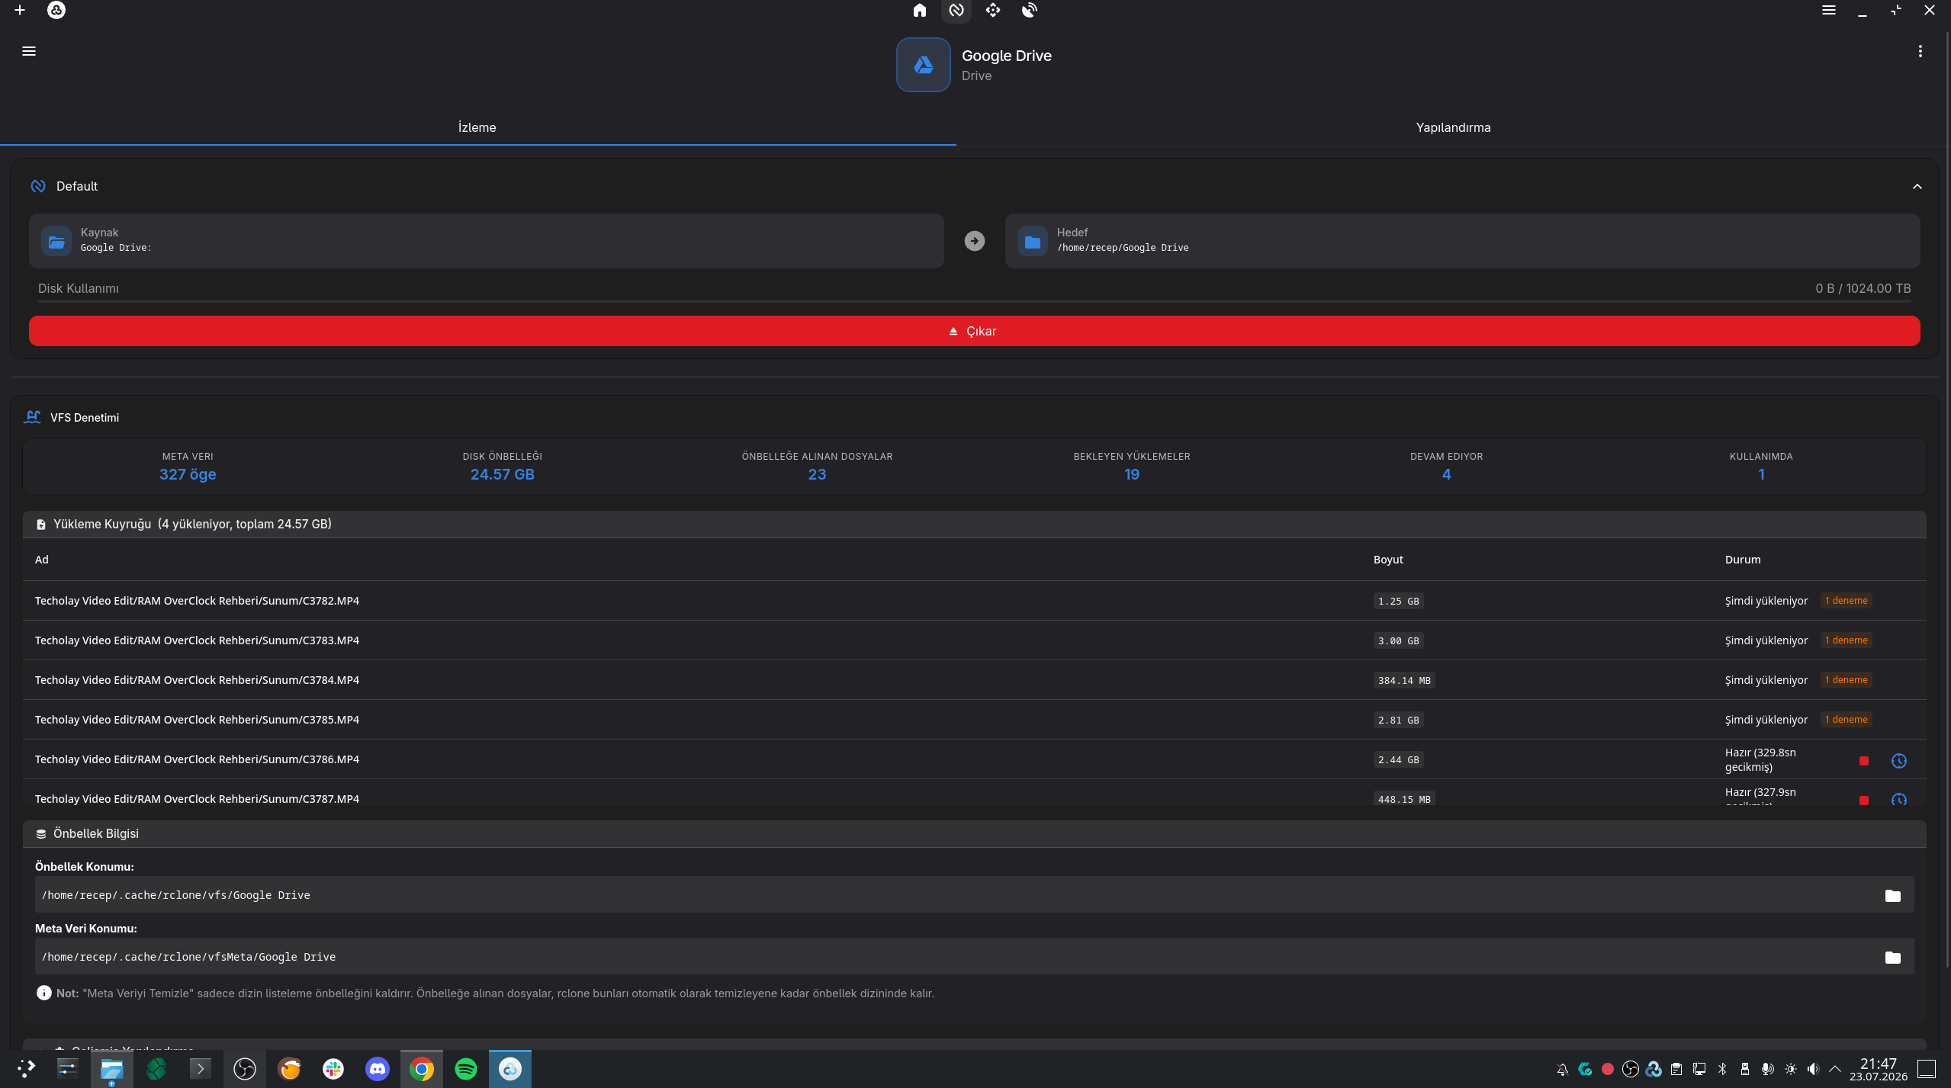
Task: Open cache location folder icon
Action: [x=1893, y=896]
